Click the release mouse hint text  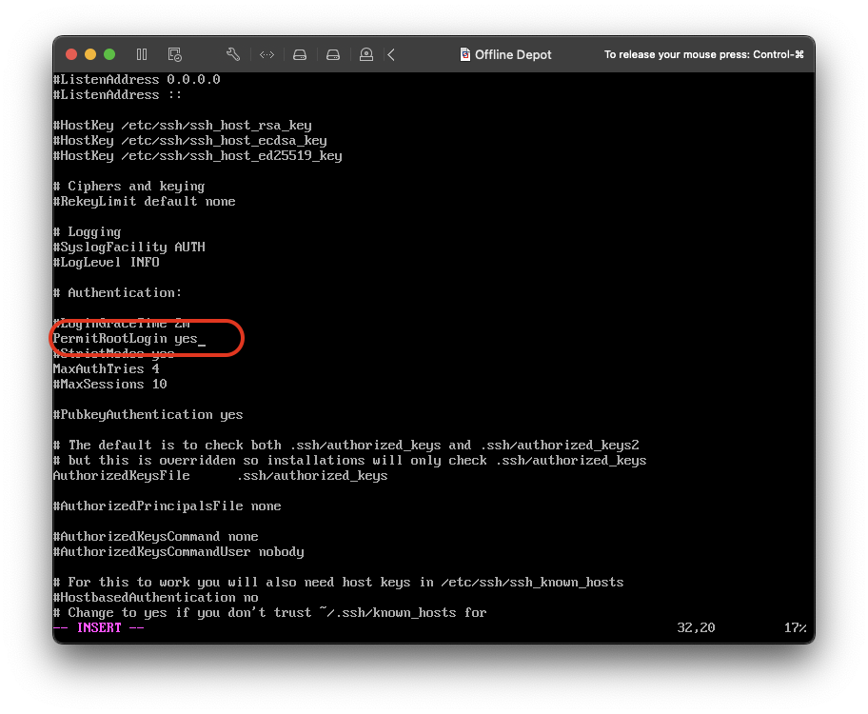tap(703, 54)
